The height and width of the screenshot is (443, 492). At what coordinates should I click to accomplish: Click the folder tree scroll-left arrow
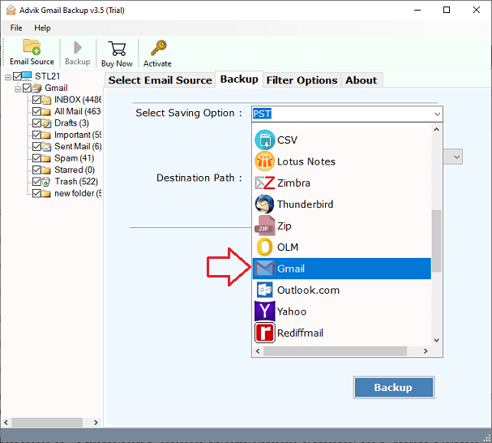(x=6, y=423)
